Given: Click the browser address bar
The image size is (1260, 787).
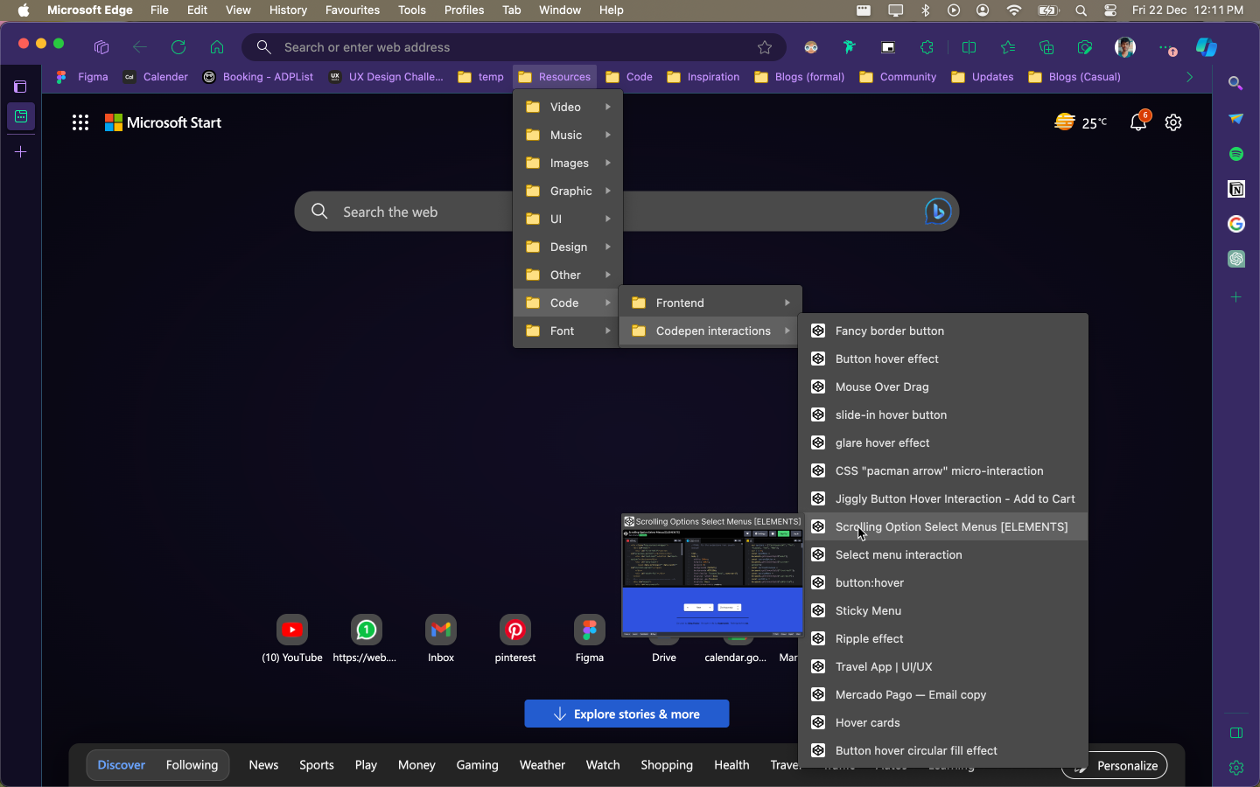Looking at the screenshot, I should [x=514, y=47].
